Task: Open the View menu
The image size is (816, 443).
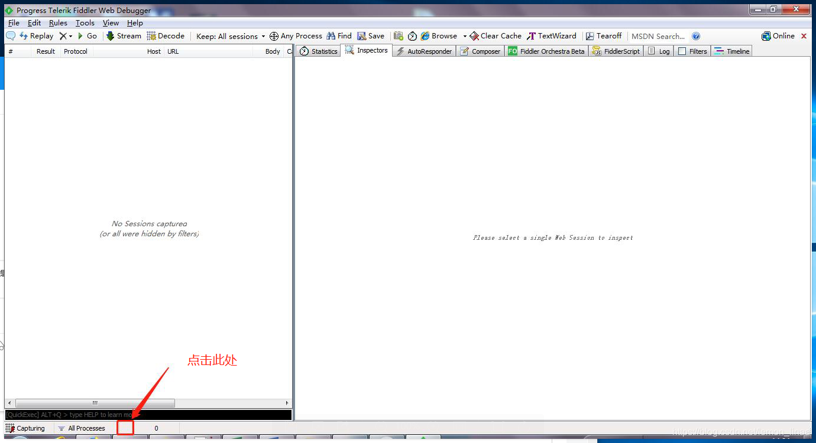Action: tap(111, 22)
